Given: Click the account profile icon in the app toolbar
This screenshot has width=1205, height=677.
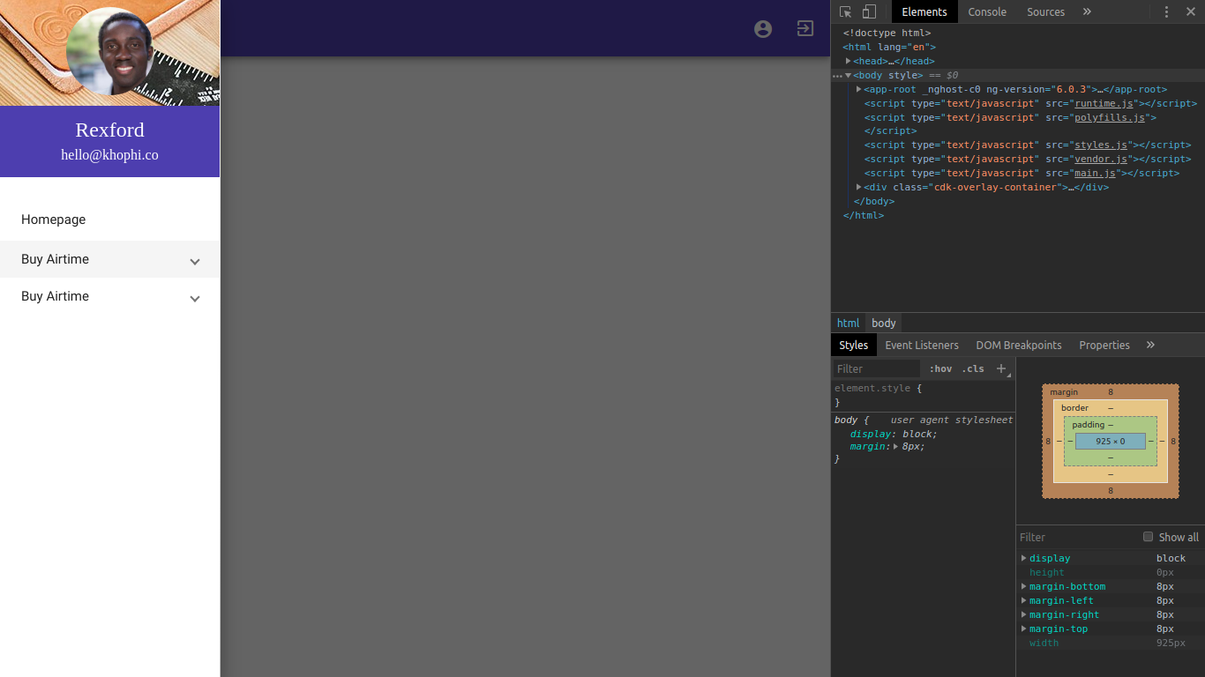Looking at the screenshot, I should [763, 29].
